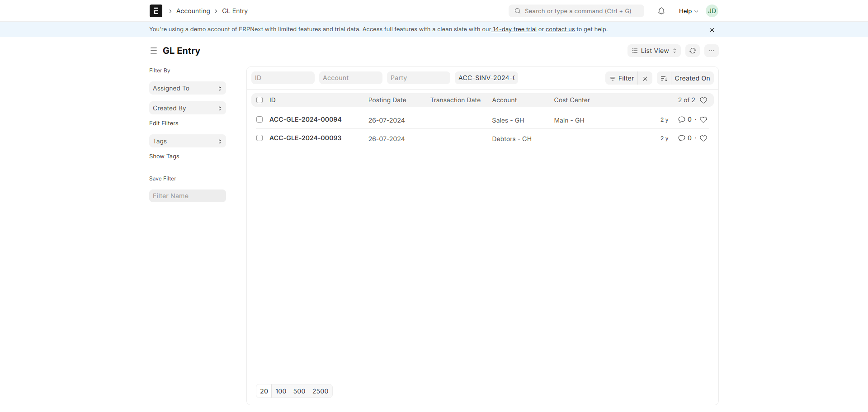Dismiss the demo account banner
This screenshot has height=412, width=868.
pyautogui.click(x=712, y=30)
